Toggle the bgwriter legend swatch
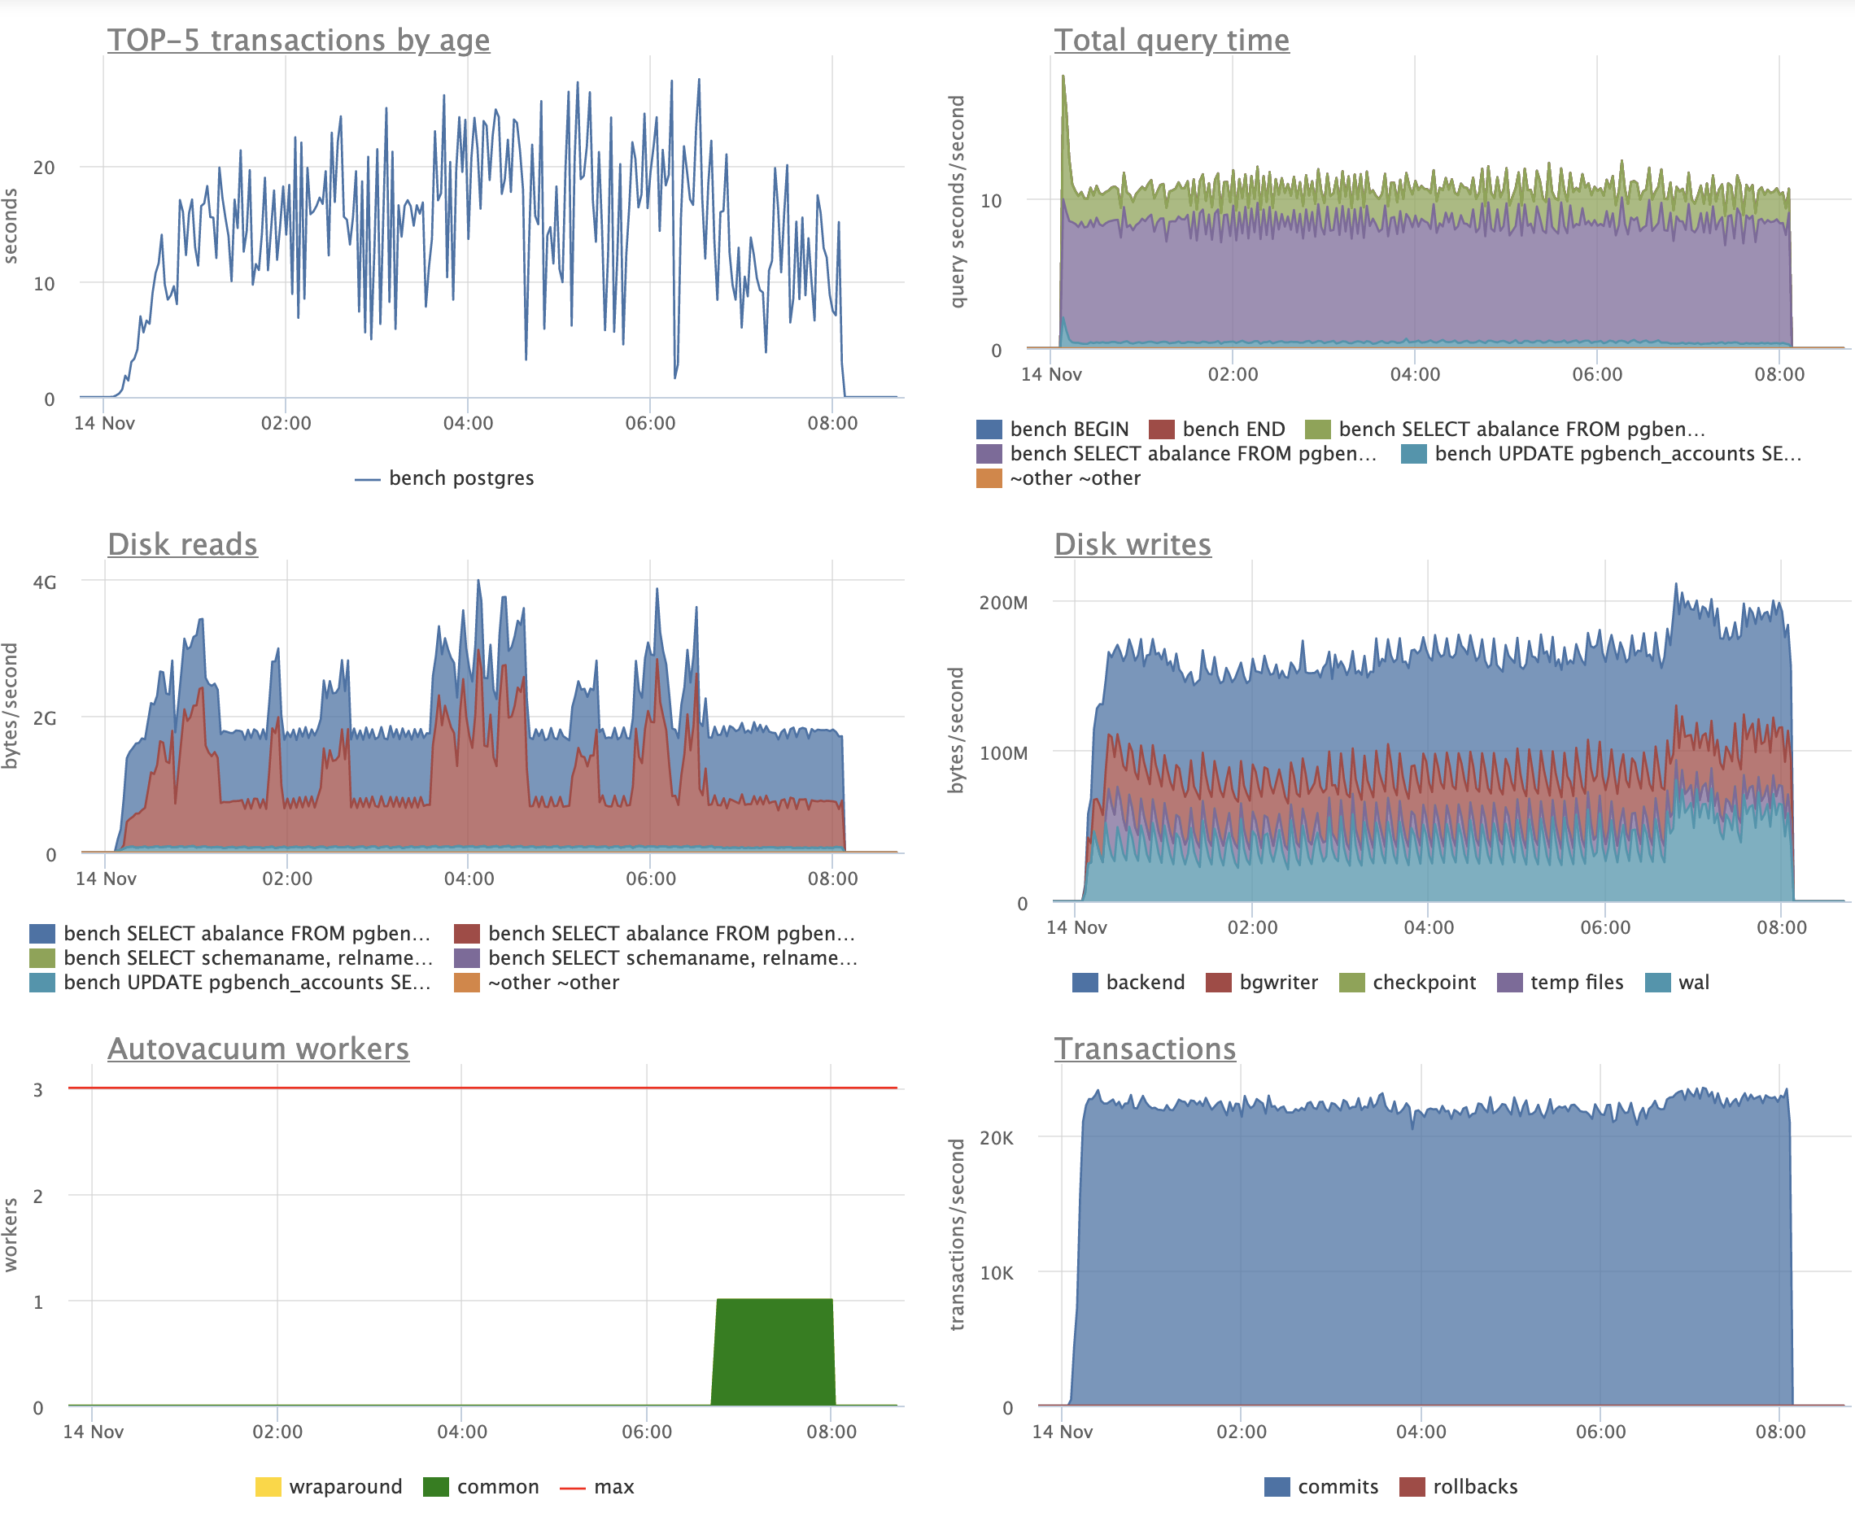1855x1513 pixels. point(1218,983)
